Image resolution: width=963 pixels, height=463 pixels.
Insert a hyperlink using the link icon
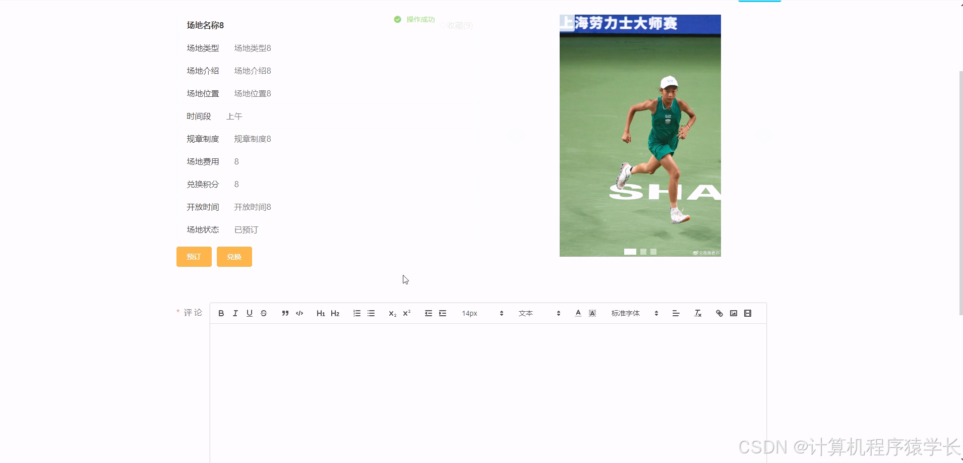(719, 313)
